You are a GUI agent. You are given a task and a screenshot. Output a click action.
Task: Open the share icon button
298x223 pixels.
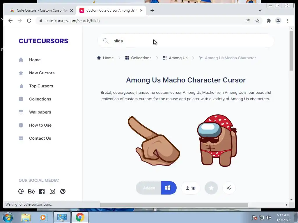pyautogui.click(x=229, y=188)
